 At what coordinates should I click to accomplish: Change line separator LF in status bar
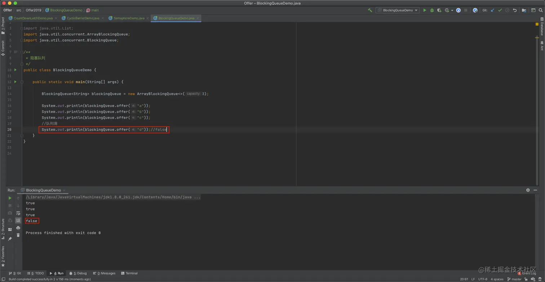tap(473, 279)
